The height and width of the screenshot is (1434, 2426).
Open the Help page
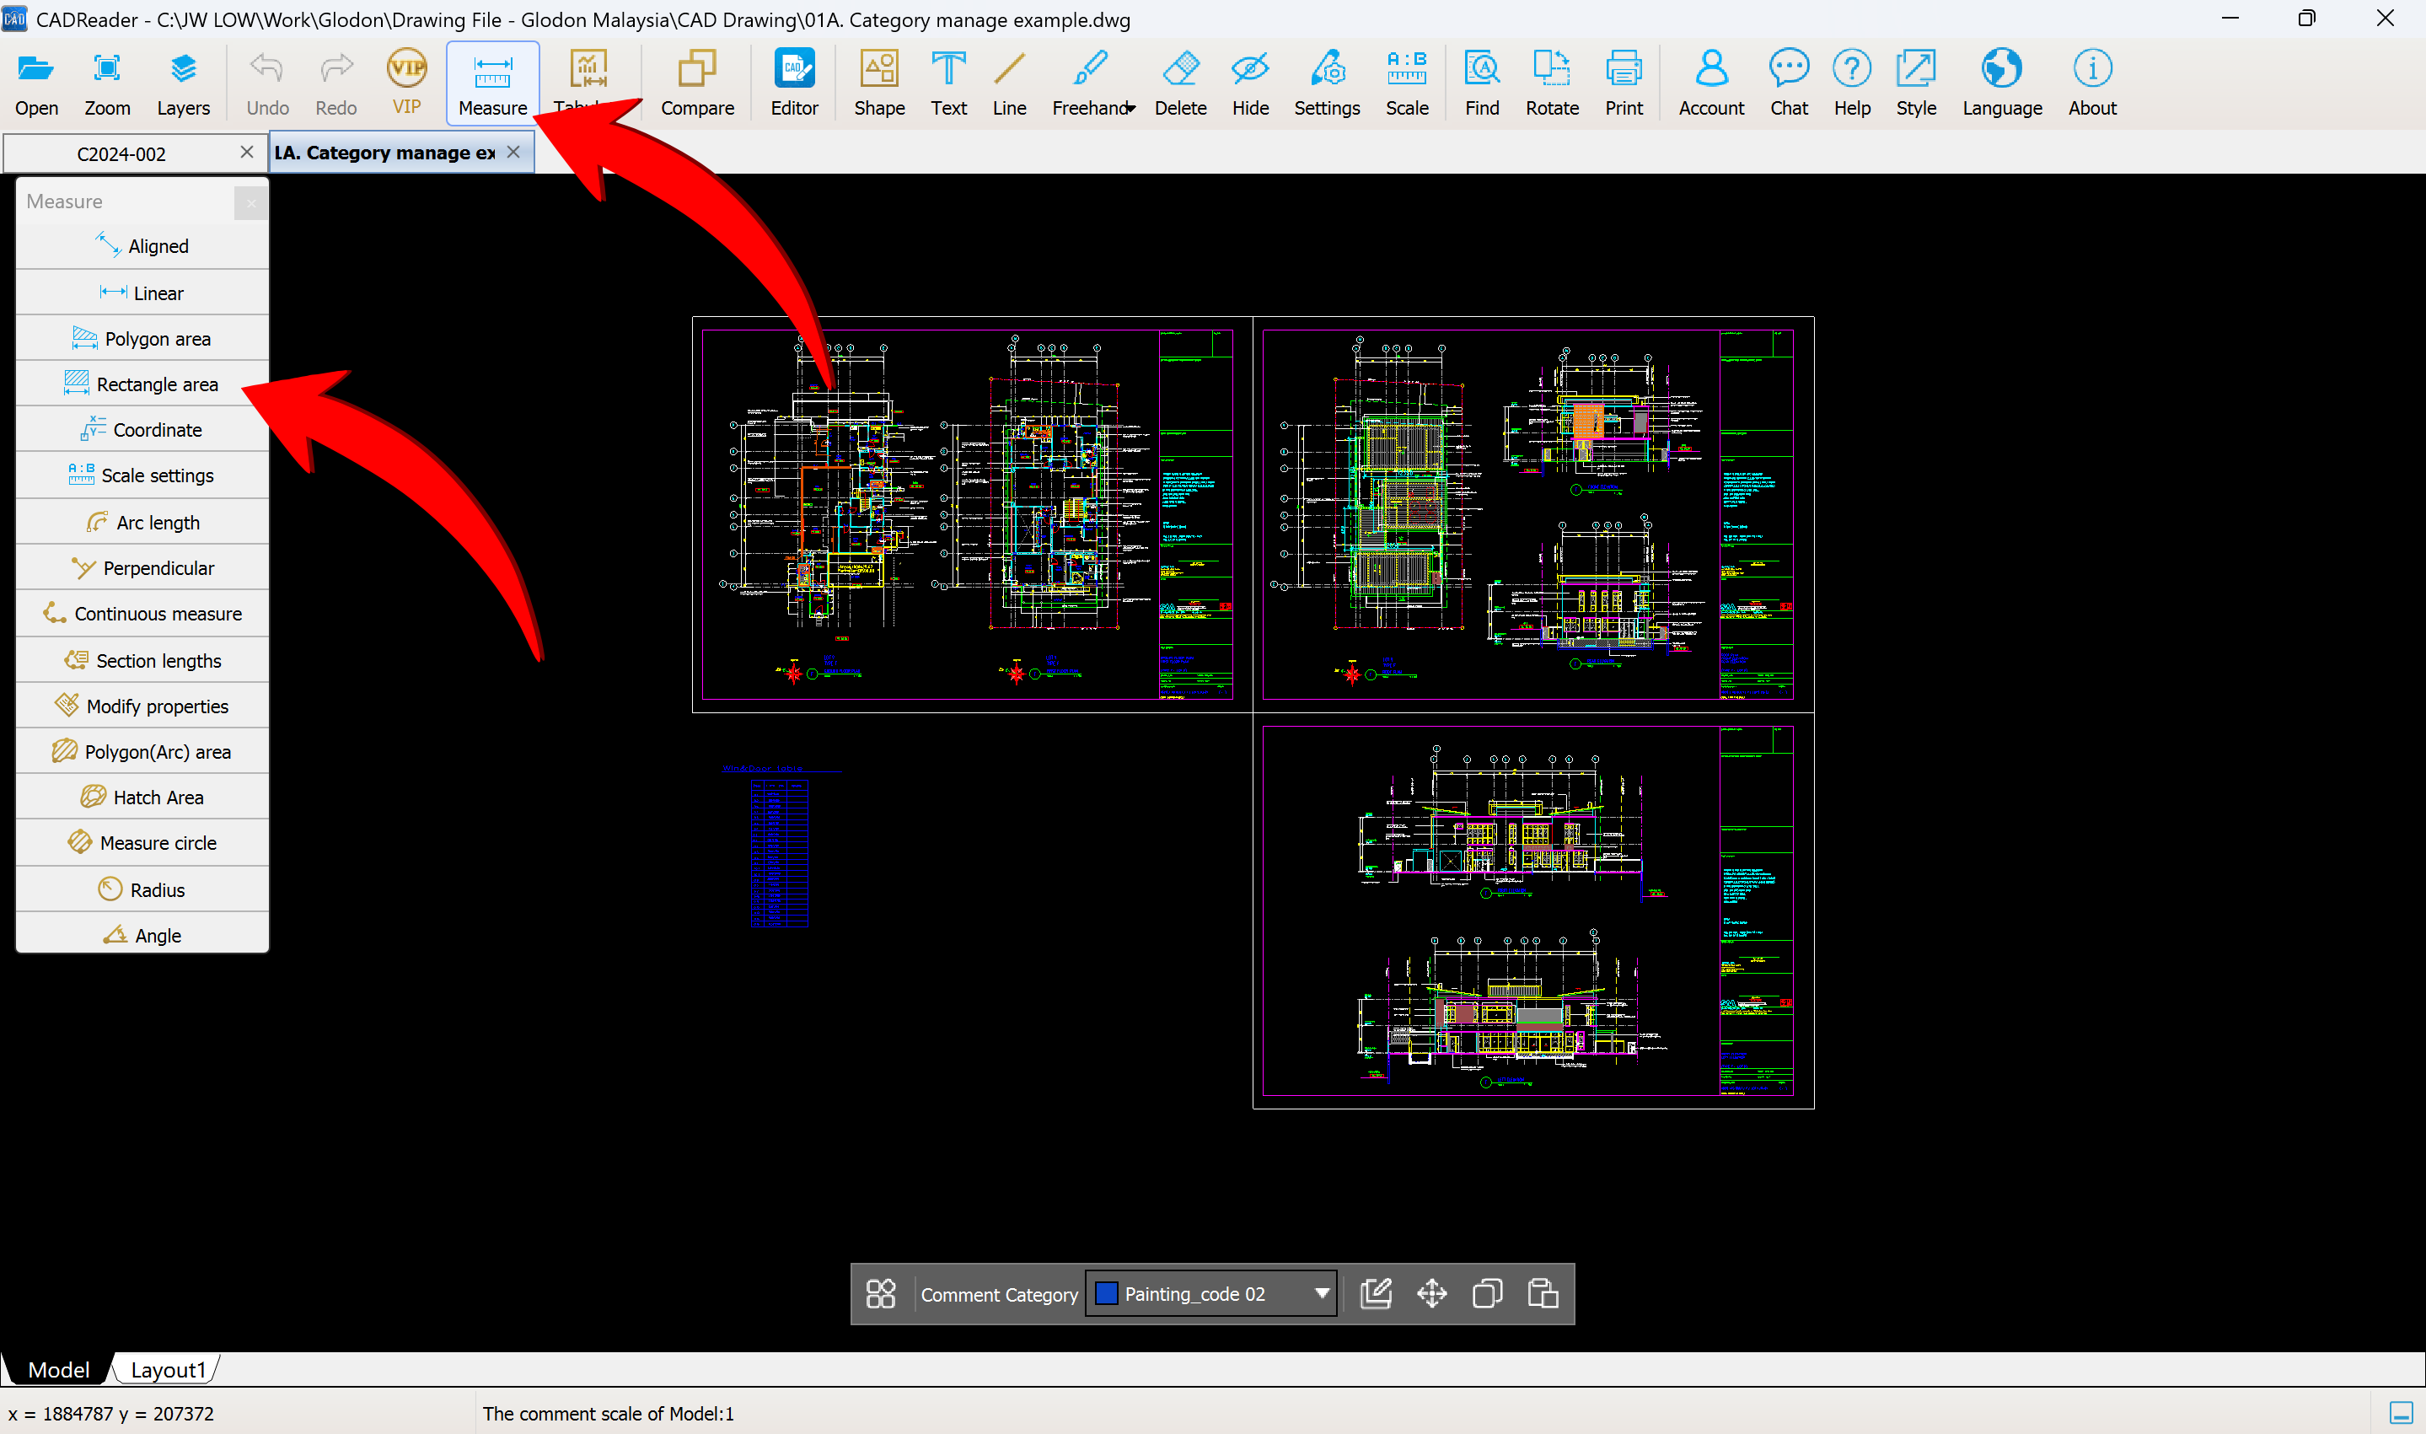click(x=1852, y=83)
